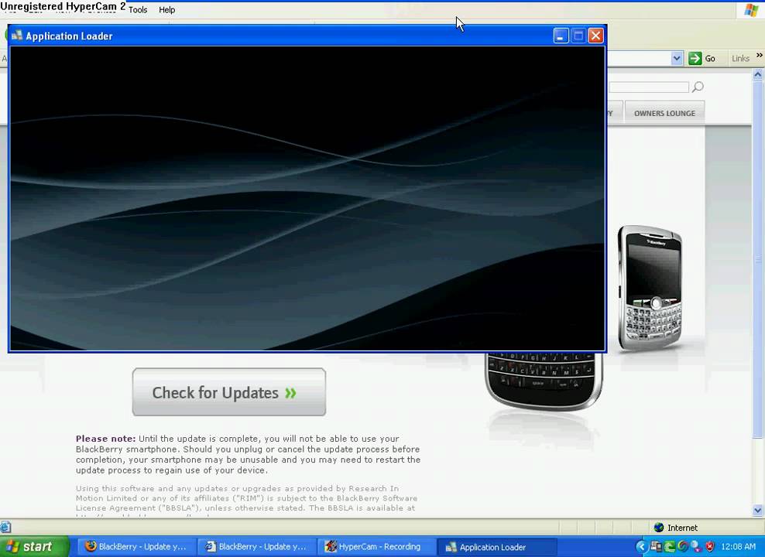765x557 pixels.
Task: Minimize the Application Loader window
Action: coord(561,36)
